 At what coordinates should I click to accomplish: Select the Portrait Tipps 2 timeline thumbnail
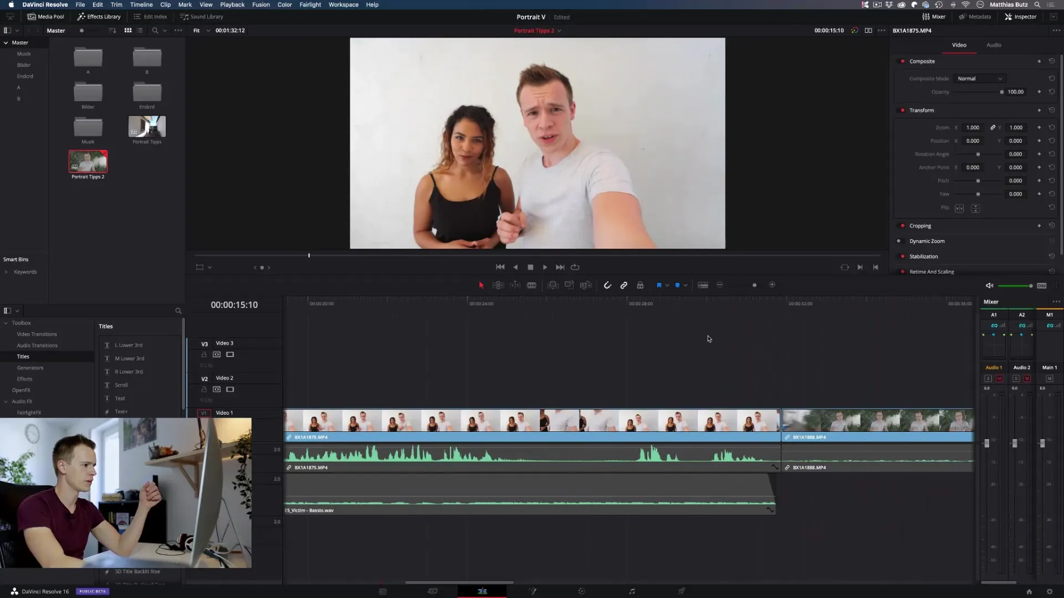point(88,162)
